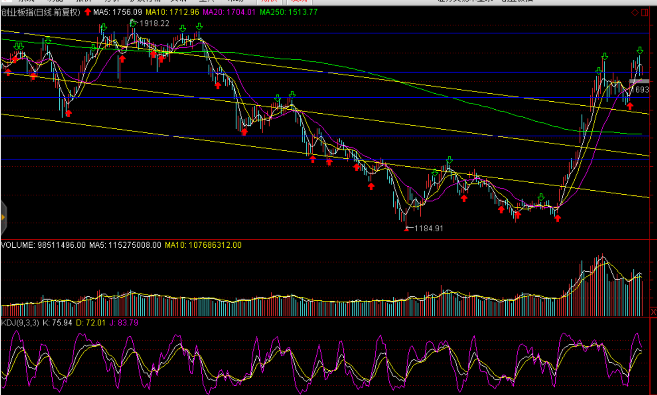Click the red up arrow before MA5
The height and width of the screenshot is (395, 657).
(88, 12)
